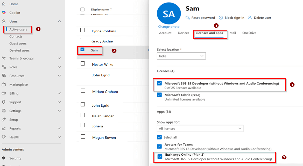The image size is (303, 166).
Task: Uncheck the Select all apps checkbox
Action: [x=159, y=137]
